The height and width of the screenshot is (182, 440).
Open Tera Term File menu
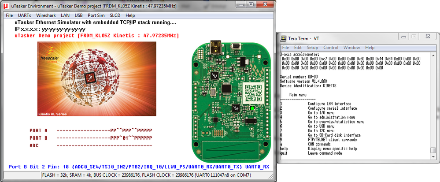[286, 48]
